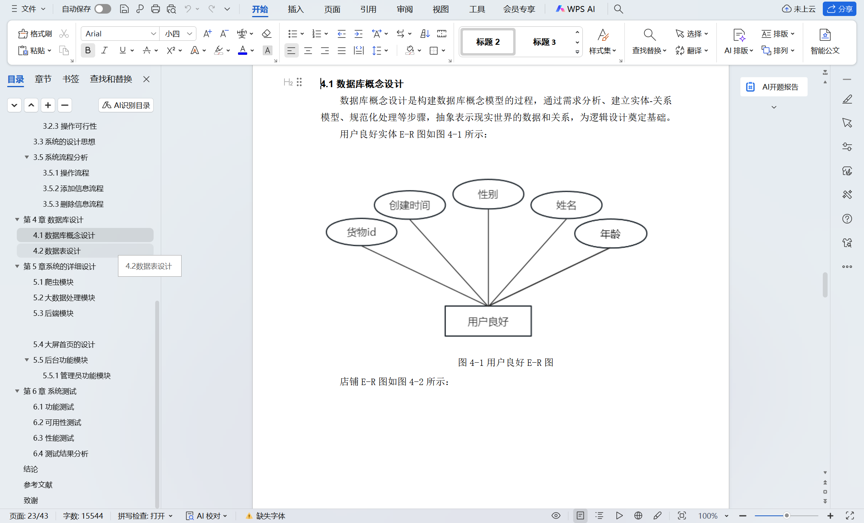Click the print icon in quick toolbar
Image resolution: width=864 pixels, height=523 pixels.
[156, 9]
